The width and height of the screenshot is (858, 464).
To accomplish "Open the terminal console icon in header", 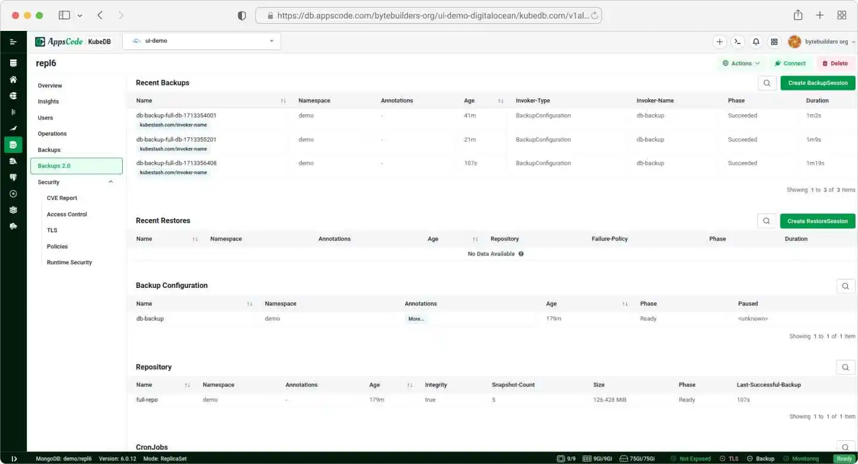I will 738,42.
